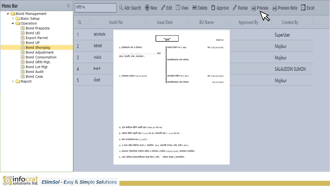Select the Export Permit tree item
This screenshot has height=186, width=330.
[x=37, y=38]
